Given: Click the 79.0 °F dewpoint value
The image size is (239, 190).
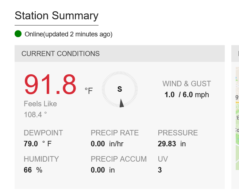Looking at the screenshot, I should 38,144.
